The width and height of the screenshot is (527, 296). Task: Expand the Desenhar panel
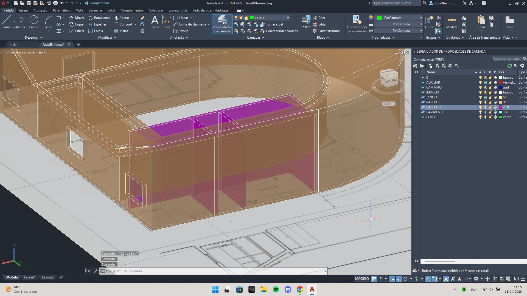coord(33,38)
